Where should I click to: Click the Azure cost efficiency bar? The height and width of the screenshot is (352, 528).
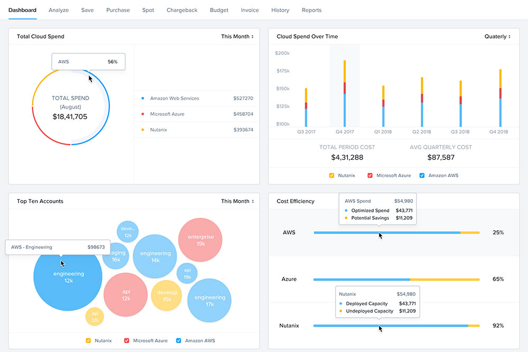(396, 279)
